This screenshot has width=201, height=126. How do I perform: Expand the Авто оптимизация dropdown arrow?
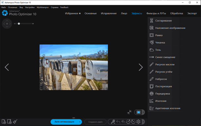(x=80, y=122)
